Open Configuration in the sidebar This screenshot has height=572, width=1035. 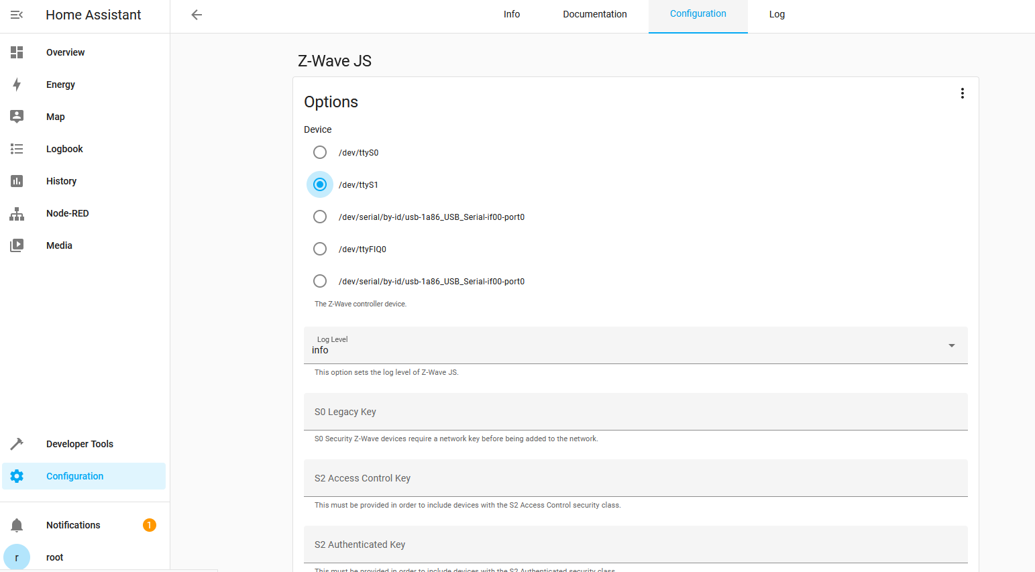[x=84, y=476]
